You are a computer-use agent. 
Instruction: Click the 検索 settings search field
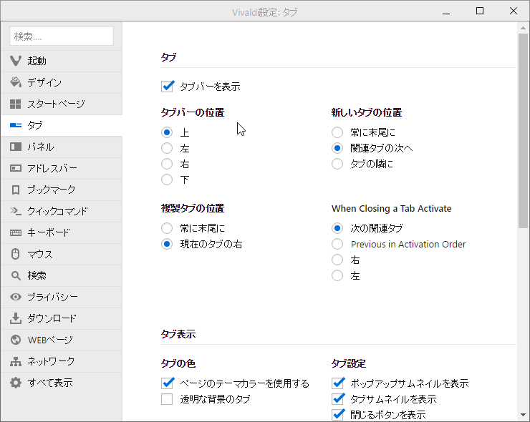(x=62, y=36)
